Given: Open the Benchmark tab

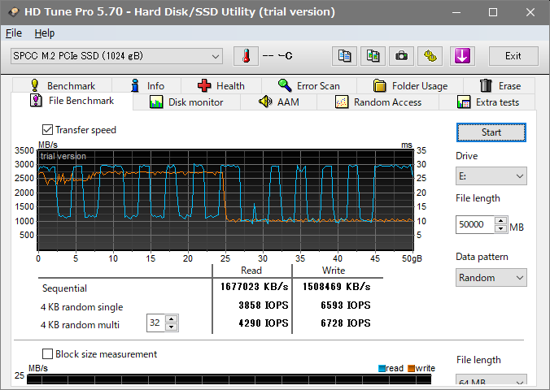Looking at the screenshot, I should pos(63,86).
